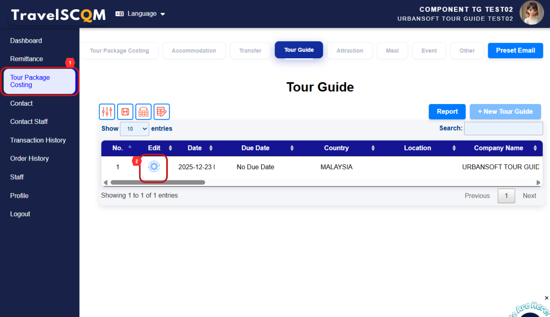The height and width of the screenshot is (317, 550).
Task: Click the user profile avatar picture
Action: (531, 13)
